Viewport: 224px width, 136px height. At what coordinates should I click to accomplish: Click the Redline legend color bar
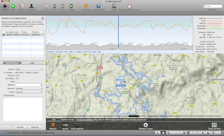pos(214,24)
